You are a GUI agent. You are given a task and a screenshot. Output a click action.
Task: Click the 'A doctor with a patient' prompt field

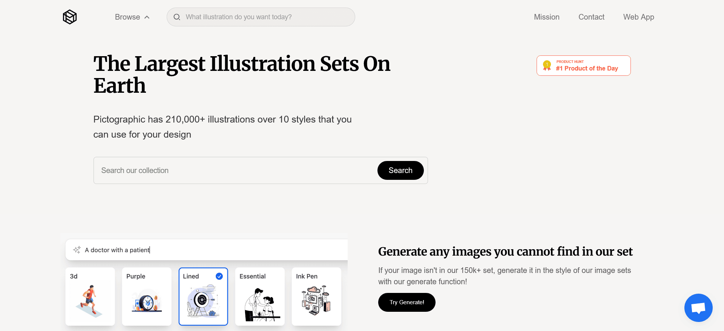tap(211, 250)
